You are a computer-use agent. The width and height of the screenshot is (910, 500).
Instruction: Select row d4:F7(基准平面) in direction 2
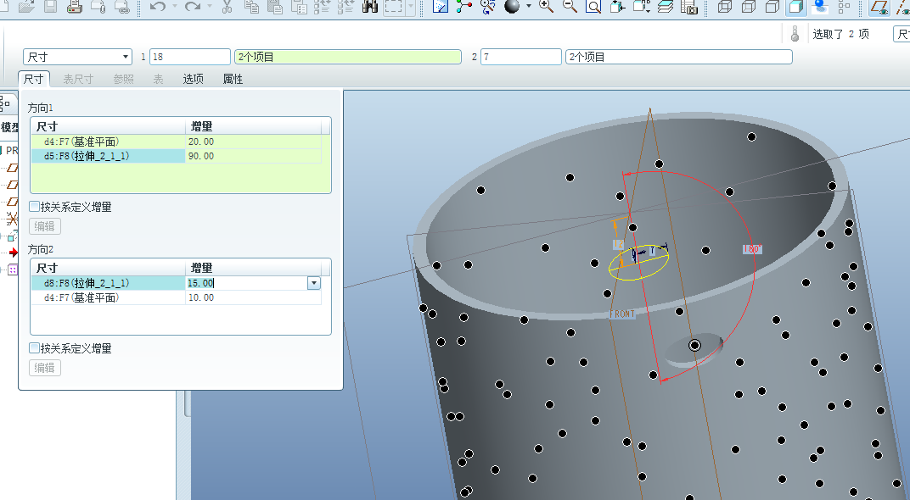108,297
